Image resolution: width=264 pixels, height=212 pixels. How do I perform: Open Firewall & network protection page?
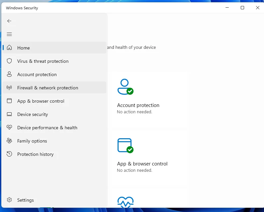point(47,88)
